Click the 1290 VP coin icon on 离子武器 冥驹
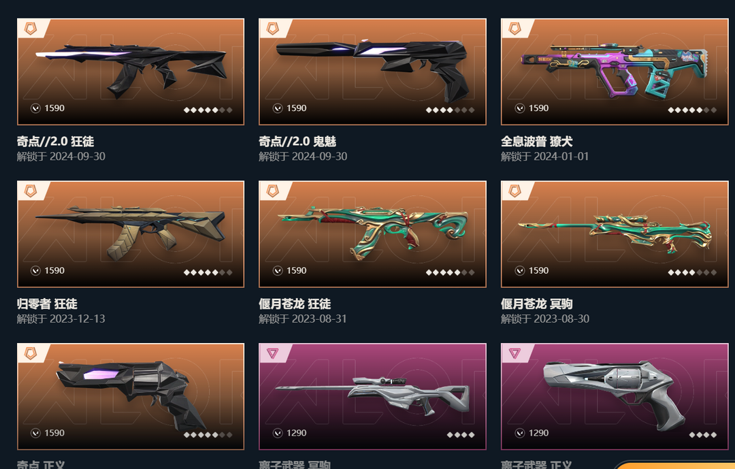This screenshot has height=469, width=735. pyautogui.click(x=278, y=433)
